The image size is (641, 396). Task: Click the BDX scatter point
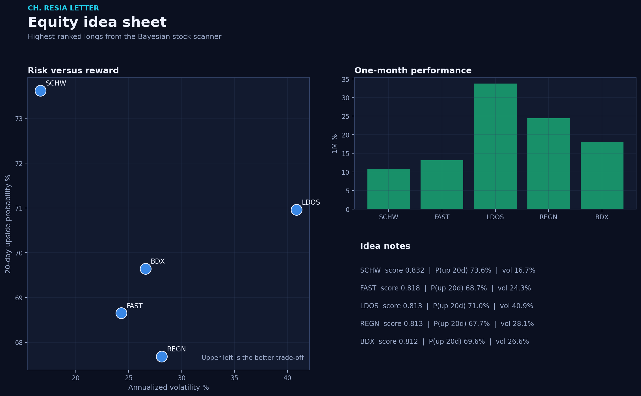tap(146, 269)
